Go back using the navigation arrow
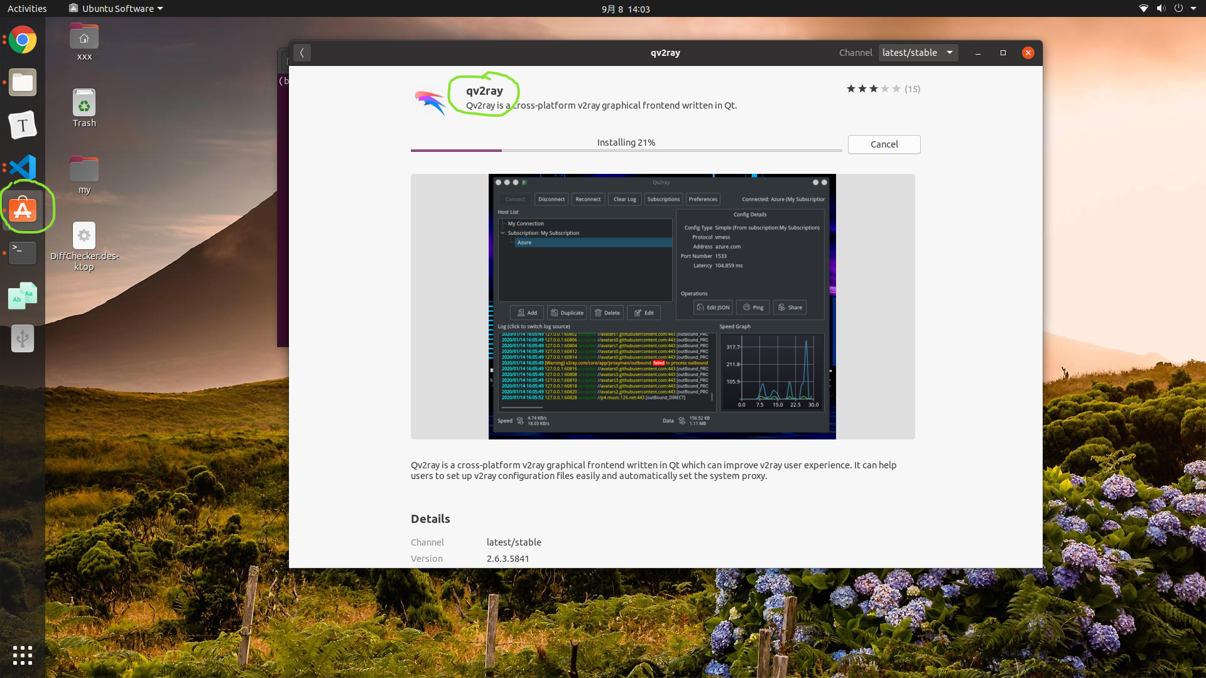Viewport: 1206px width, 678px height. pos(302,53)
